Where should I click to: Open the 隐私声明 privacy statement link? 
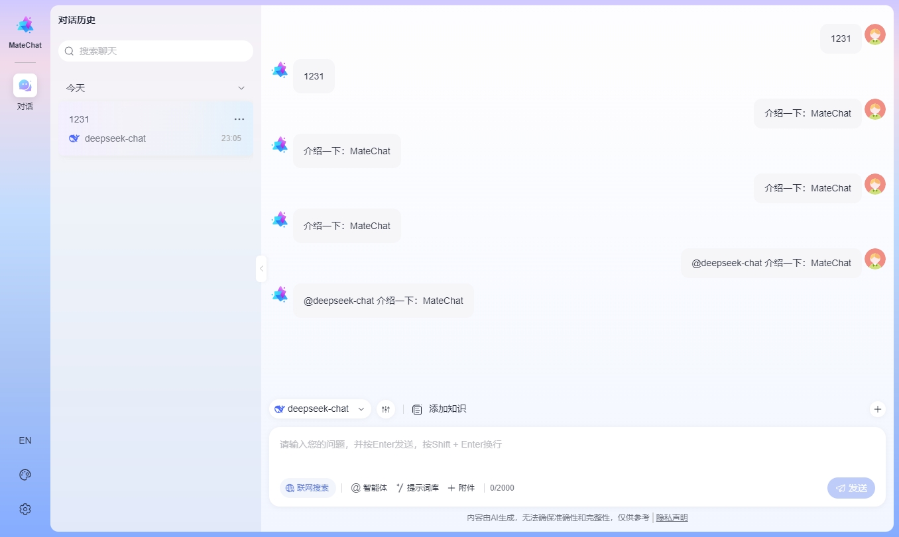click(x=672, y=518)
